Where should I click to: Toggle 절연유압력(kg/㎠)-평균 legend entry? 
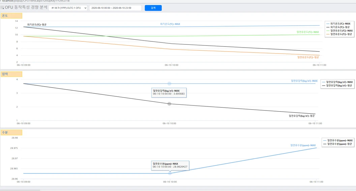pyautogui.click(x=337, y=86)
